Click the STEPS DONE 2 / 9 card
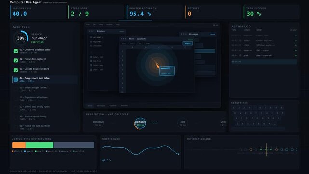 point(96,12)
